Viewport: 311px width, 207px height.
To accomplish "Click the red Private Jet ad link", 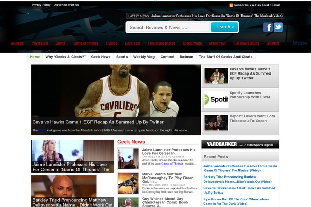I will pyautogui.click(x=40, y=43).
